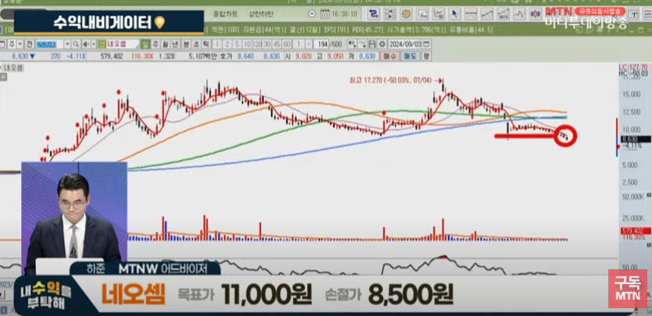This screenshot has height=316, width=652.
Task: Click the 15,000 price axis label
Action: coord(631,94)
